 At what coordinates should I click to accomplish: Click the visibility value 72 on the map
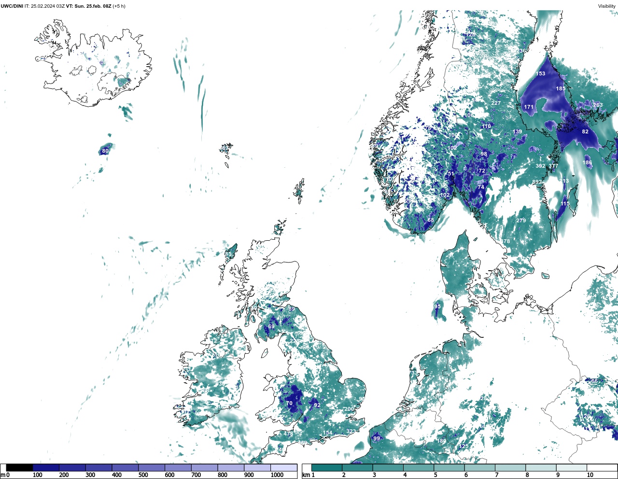point(482,171)
